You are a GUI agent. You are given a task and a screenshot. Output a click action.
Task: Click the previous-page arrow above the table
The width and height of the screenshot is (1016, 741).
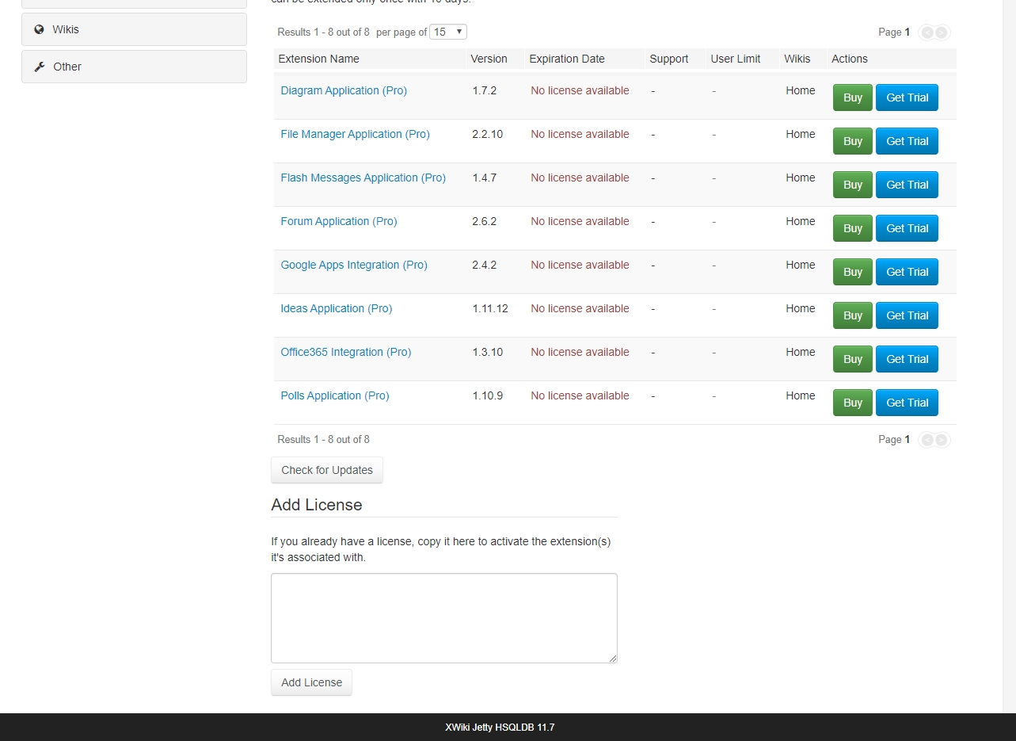[x=927, y=32]
